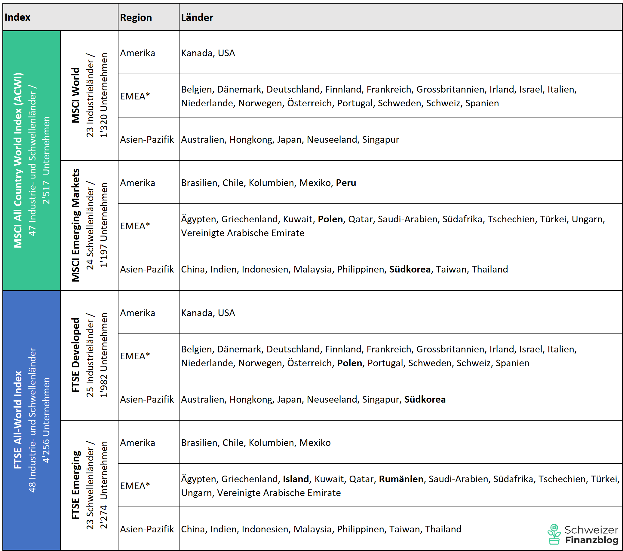The width and height of the screenshot is (623, 551).
Task: Click the MSCI Emerging Markets sub-index cell
Action: click(89, 225)
